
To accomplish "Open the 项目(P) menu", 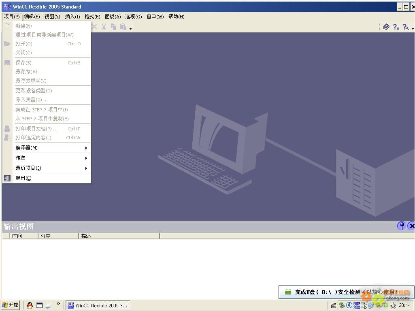I will tap(12, 17).
